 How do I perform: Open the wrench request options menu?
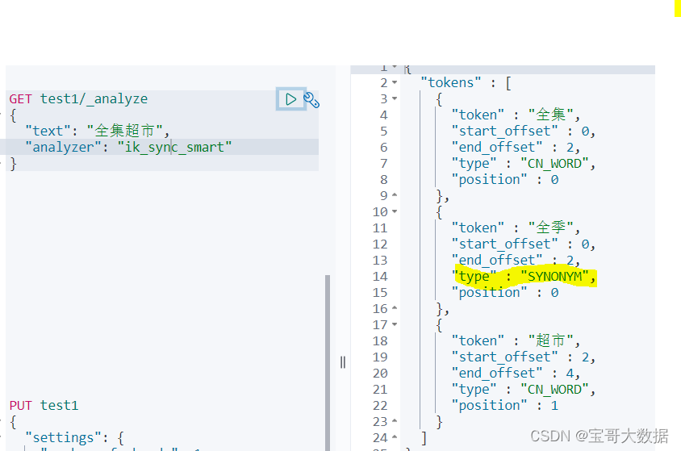311,100
